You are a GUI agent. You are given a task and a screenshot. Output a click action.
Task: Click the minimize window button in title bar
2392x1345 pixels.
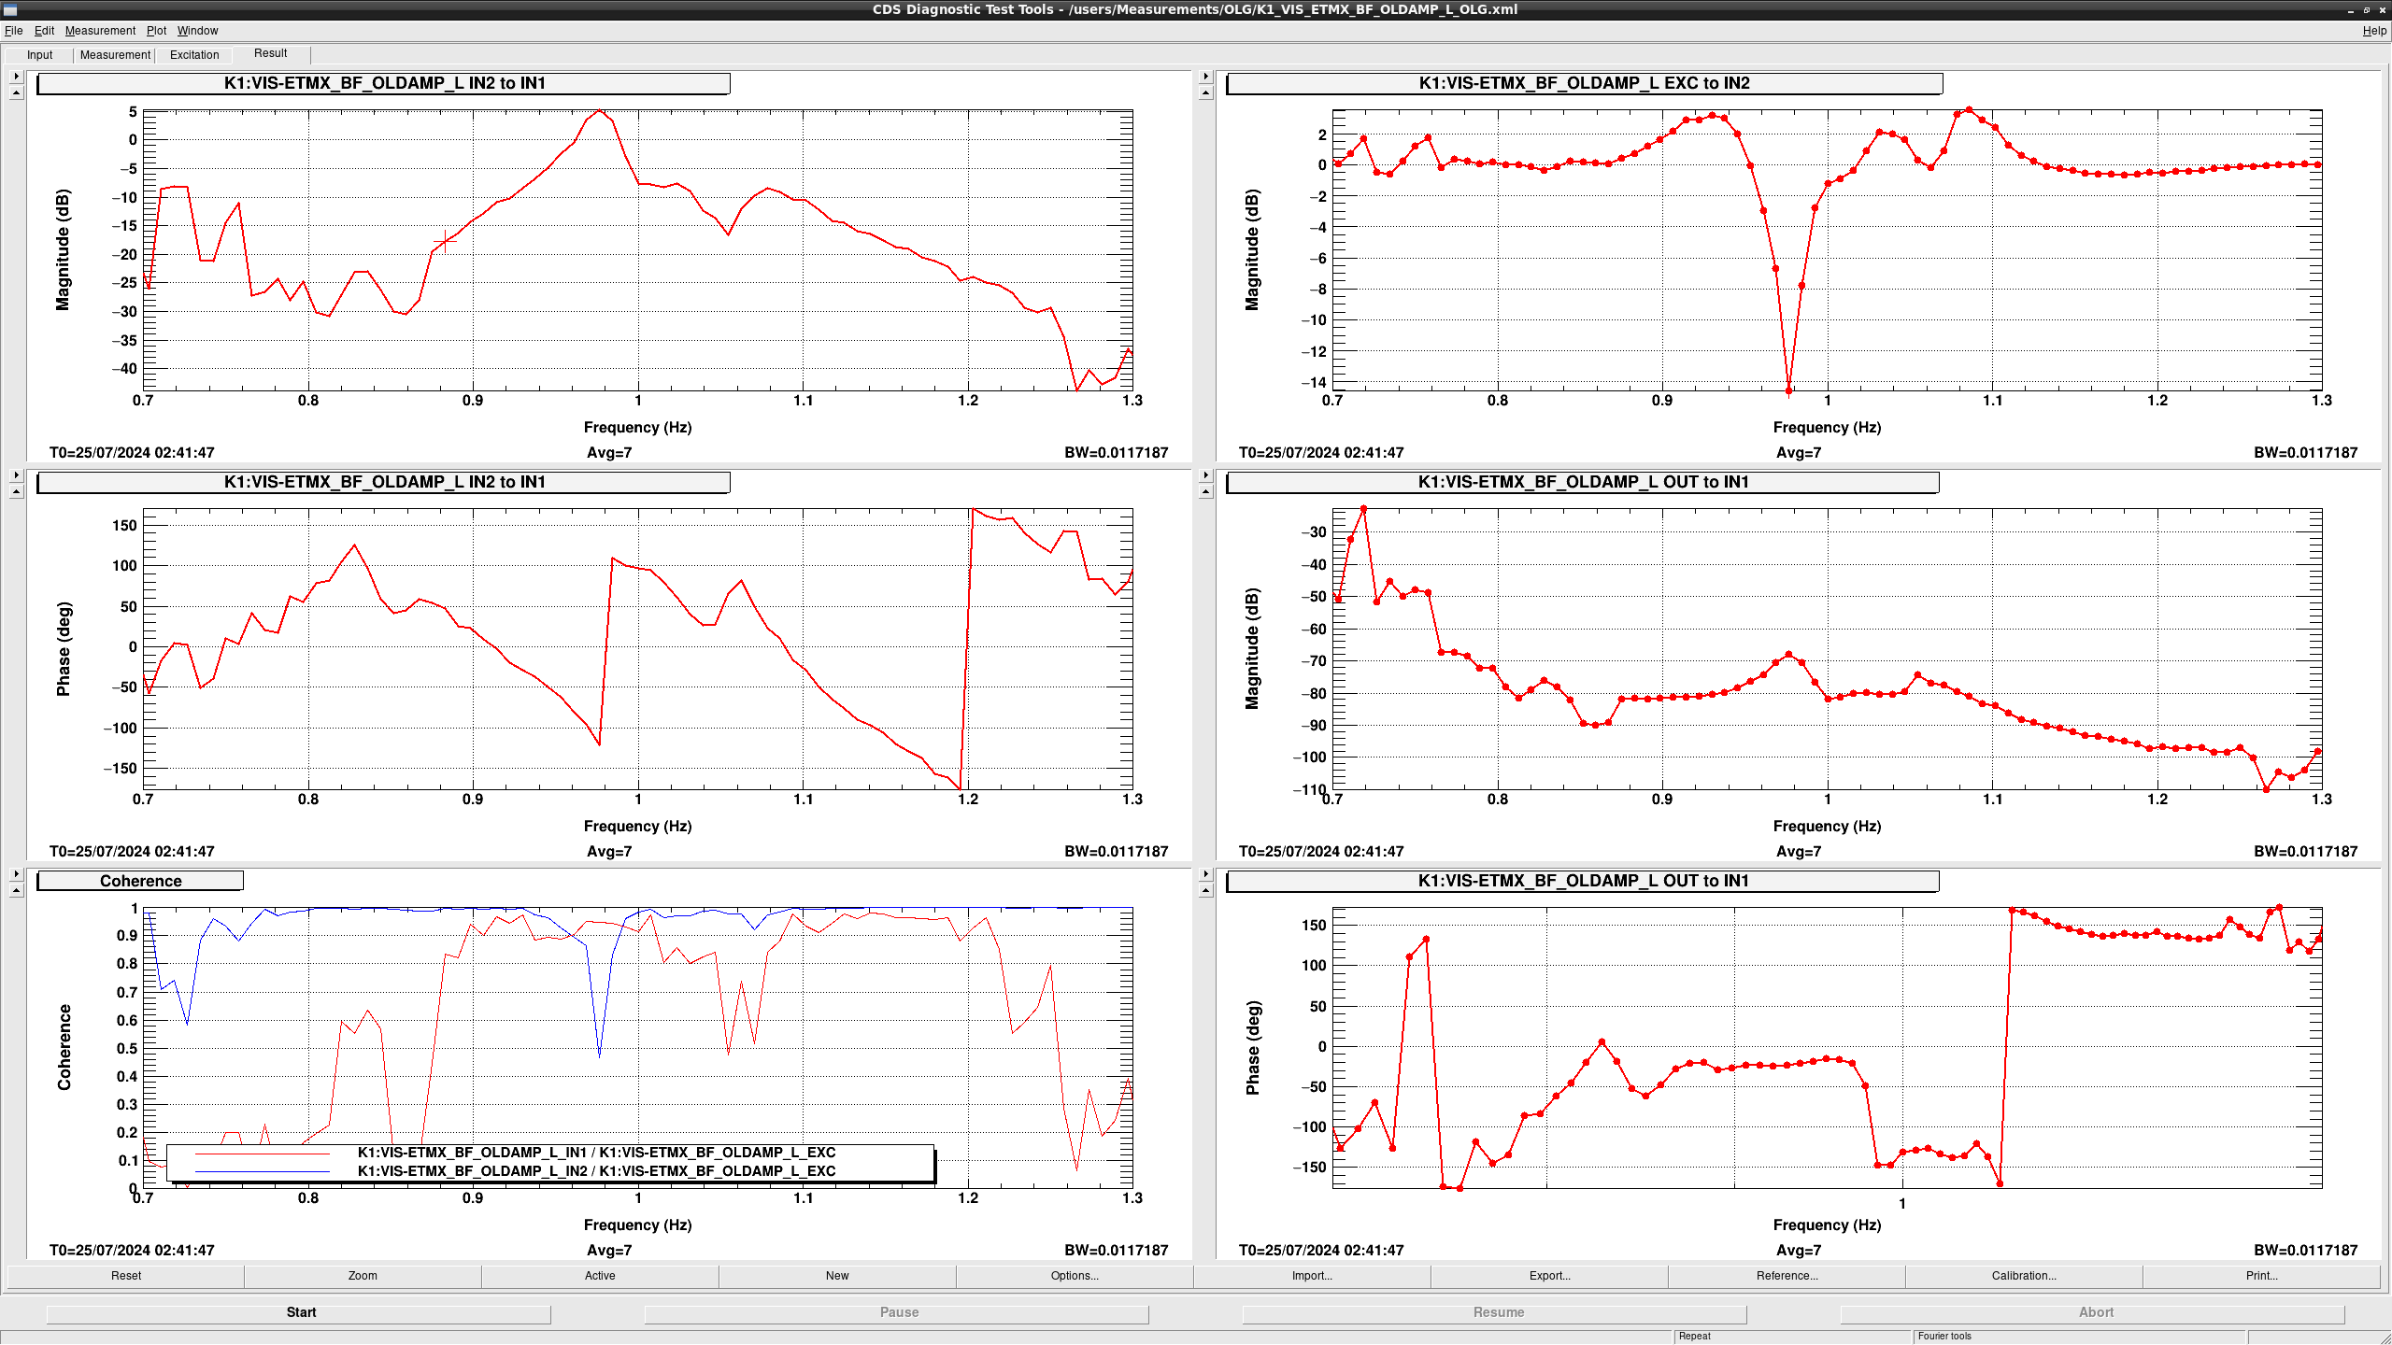click(2351, 9)
